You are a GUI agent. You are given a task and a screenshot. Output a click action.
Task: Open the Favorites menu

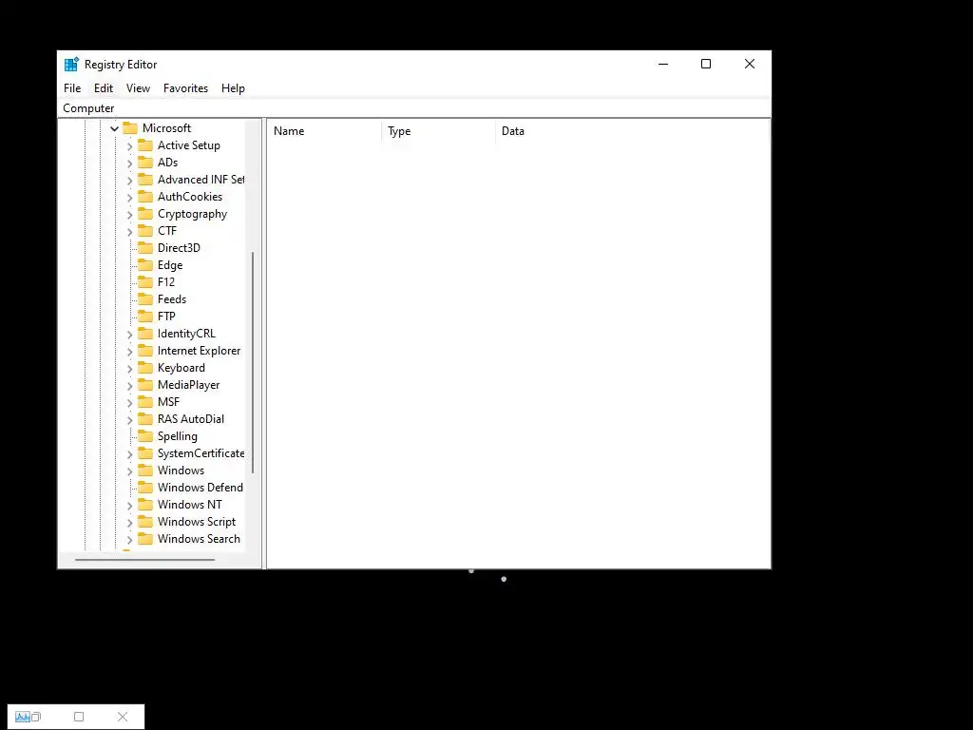[x=185, y=88]
